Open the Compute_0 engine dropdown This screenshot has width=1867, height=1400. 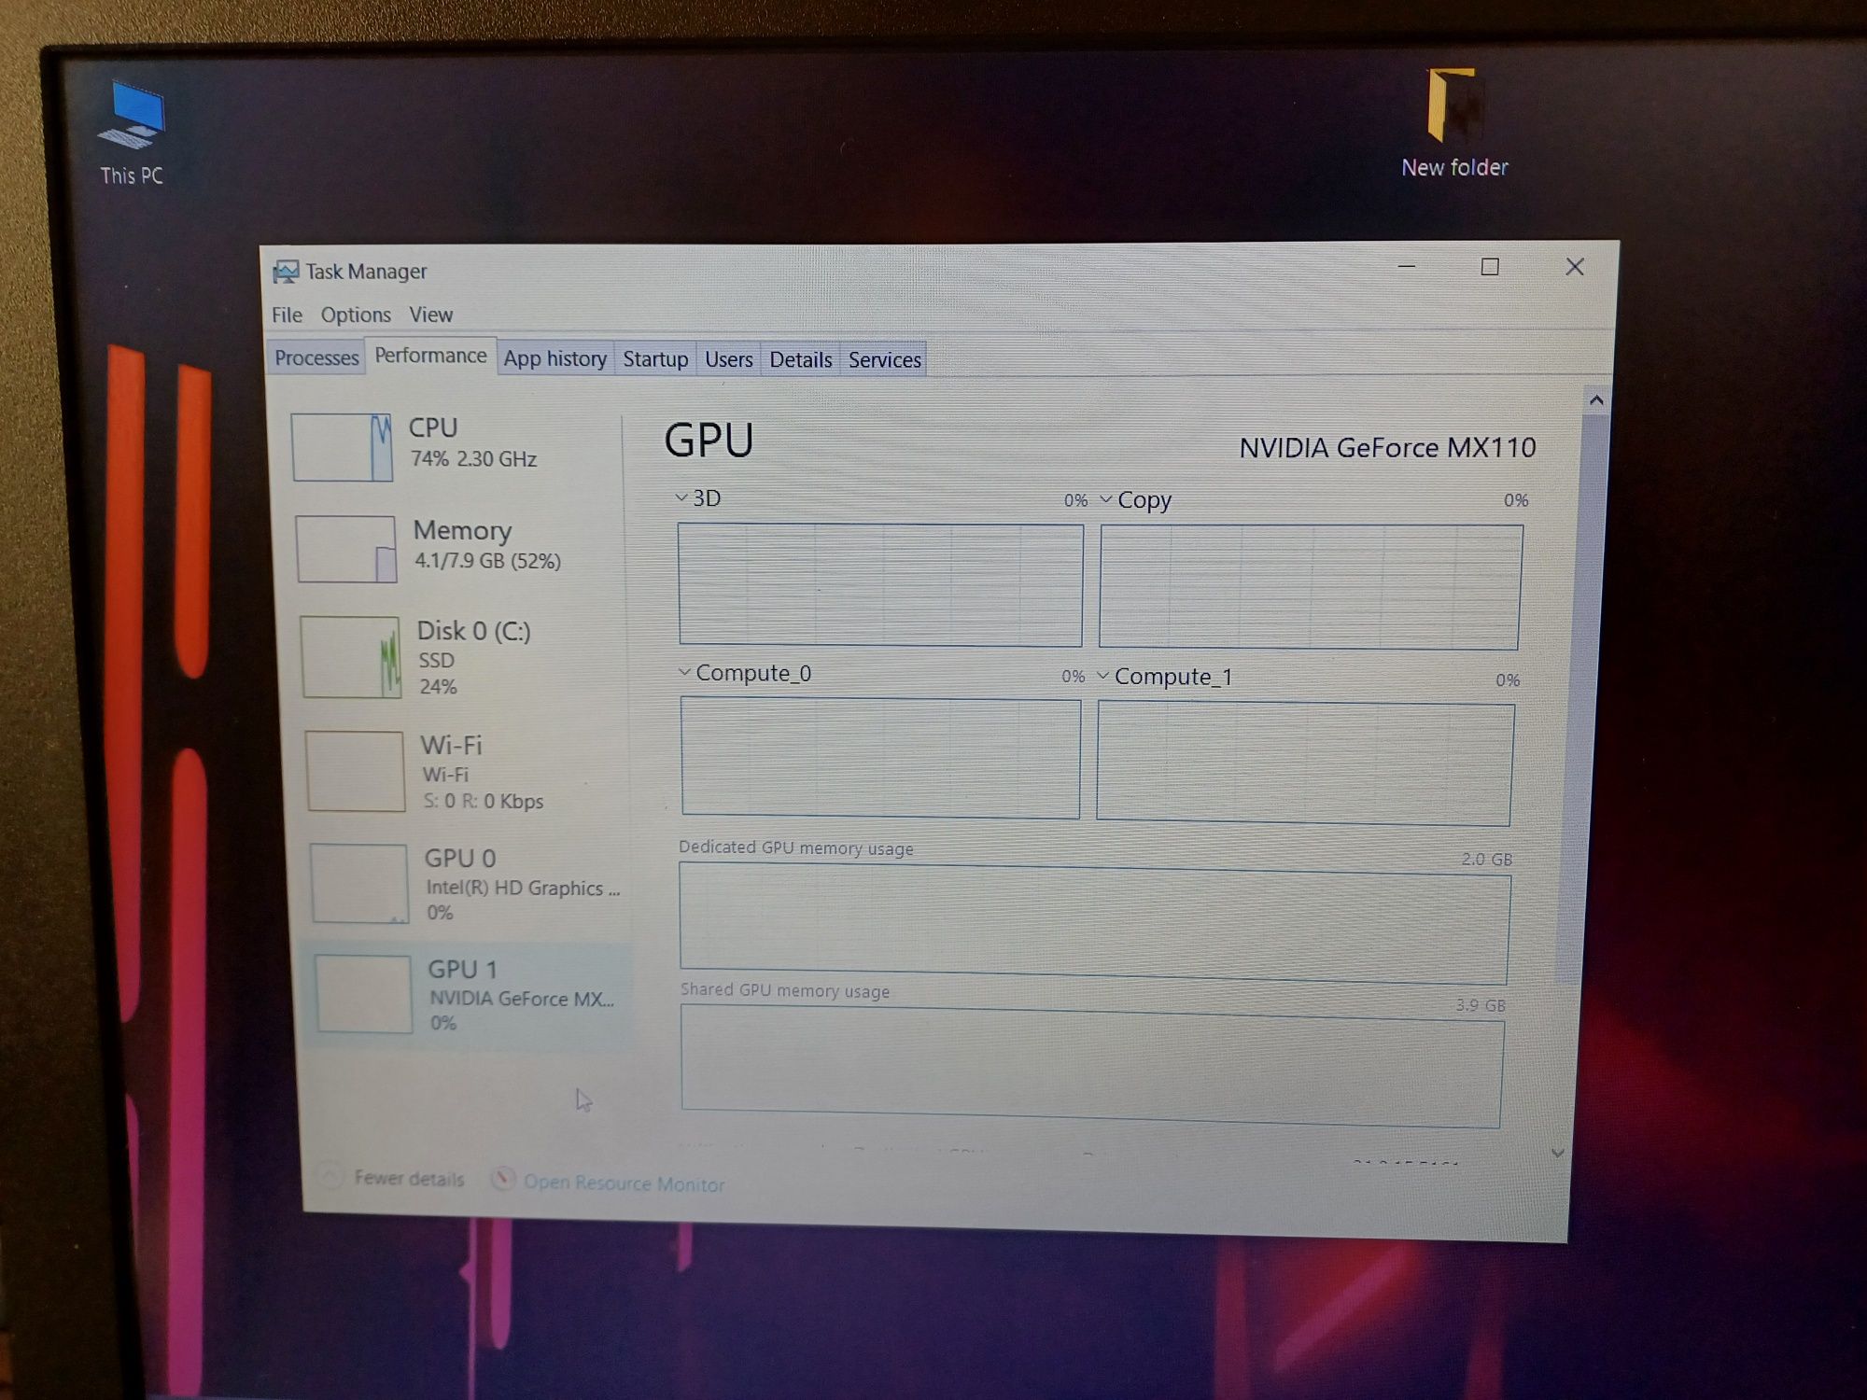684,672
